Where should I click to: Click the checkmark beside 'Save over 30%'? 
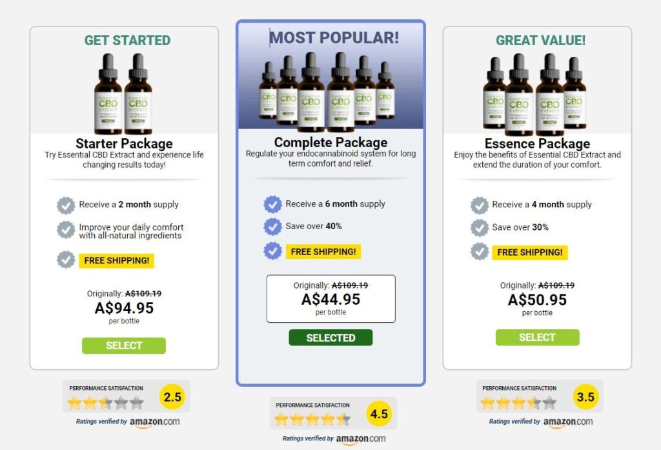[x=480, y=227]
